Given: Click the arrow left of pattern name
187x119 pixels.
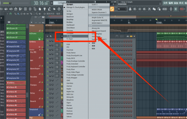Looking at the screenshot, I should (52, 3).
